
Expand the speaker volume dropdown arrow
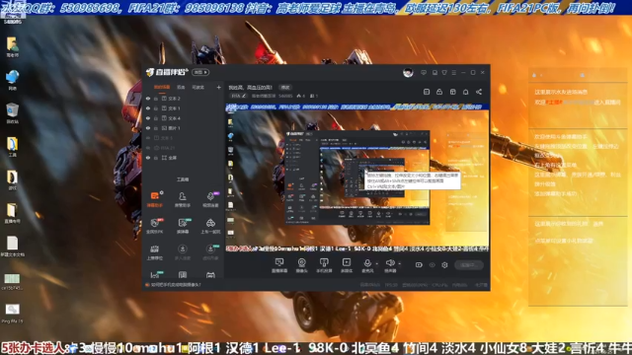click(x=399, y=264)
